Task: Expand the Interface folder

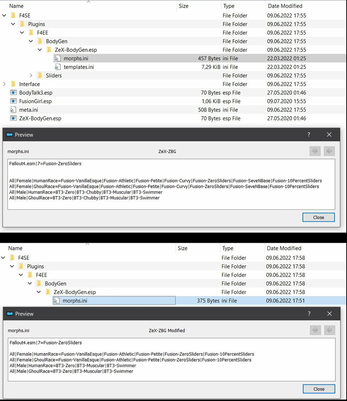Action: click(x=4, y=84)
